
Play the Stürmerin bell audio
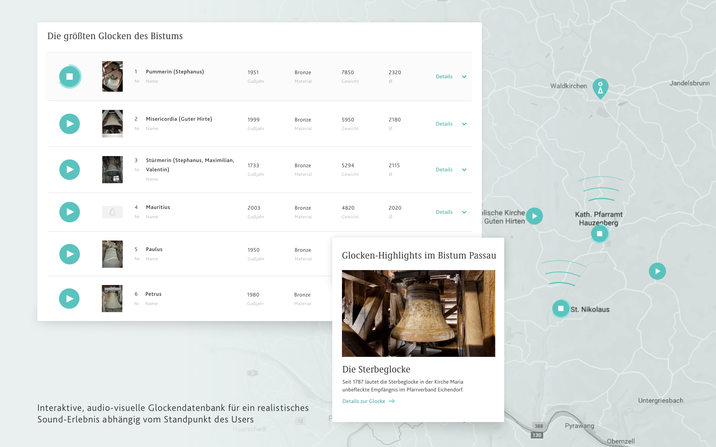70,169
